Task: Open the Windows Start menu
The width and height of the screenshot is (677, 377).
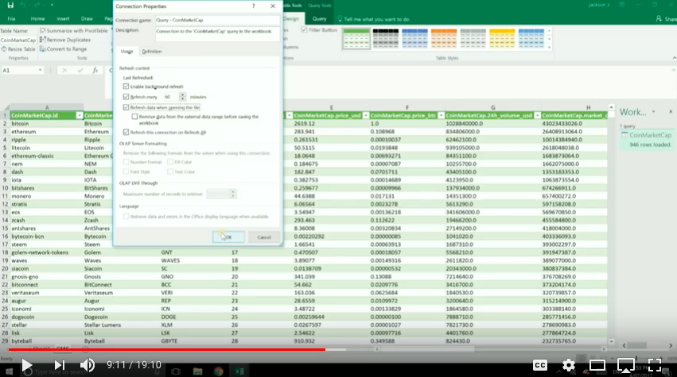Action: (10, 371)
